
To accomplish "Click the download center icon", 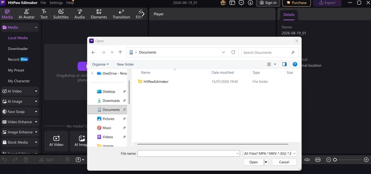I will pos(250,3).
